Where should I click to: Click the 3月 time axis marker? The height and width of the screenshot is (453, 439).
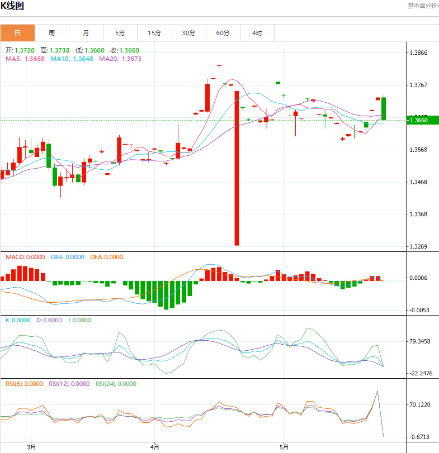click(x=31, y=447)
